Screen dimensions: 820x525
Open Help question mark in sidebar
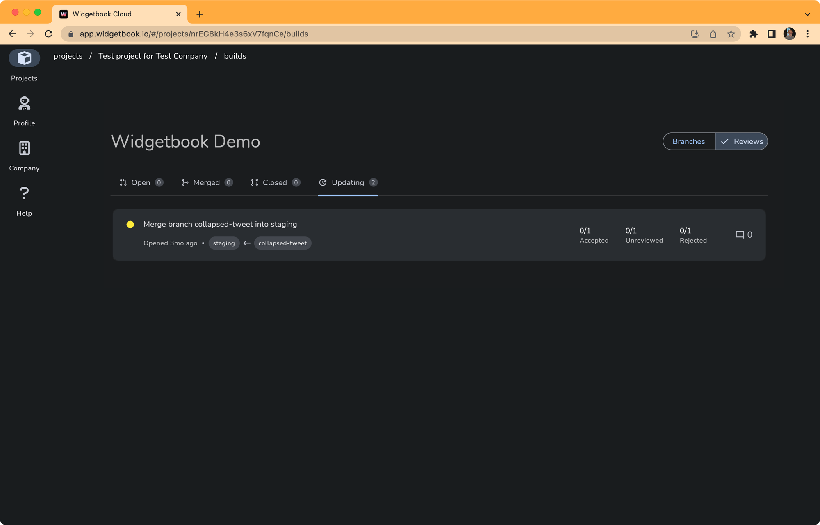pyautogui.click(x=24, y=193)
